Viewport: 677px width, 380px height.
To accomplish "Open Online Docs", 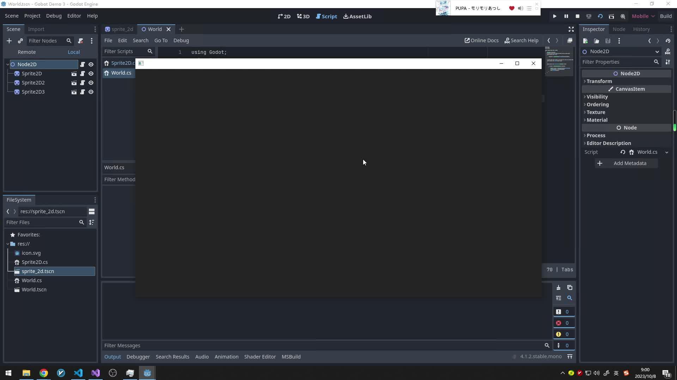I will pyautogui.click(x=481, y=40).
